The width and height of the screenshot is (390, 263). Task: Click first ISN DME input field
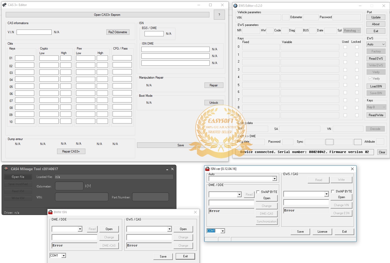[175, 49]
